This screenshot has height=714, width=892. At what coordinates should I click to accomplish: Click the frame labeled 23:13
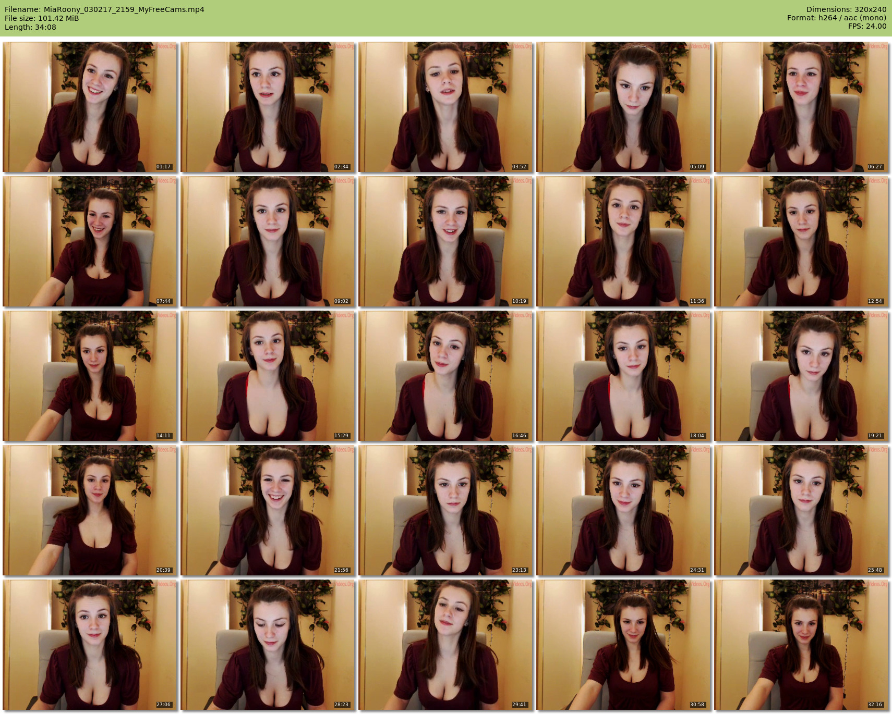click(x=445, y=510)
